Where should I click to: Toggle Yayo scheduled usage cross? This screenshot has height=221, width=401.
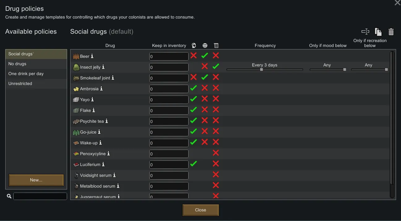(216, 99)
